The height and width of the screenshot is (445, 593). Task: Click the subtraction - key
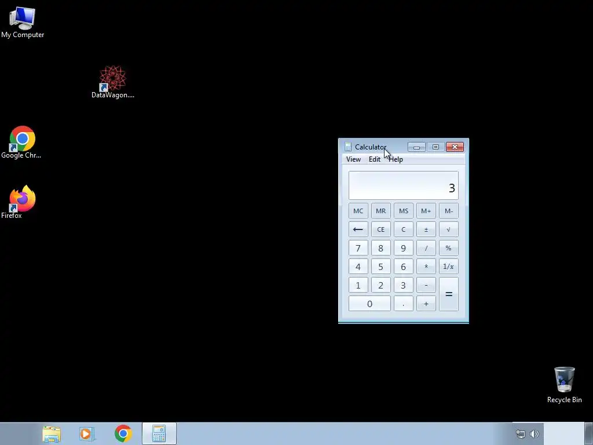click(x=426, y=285)
